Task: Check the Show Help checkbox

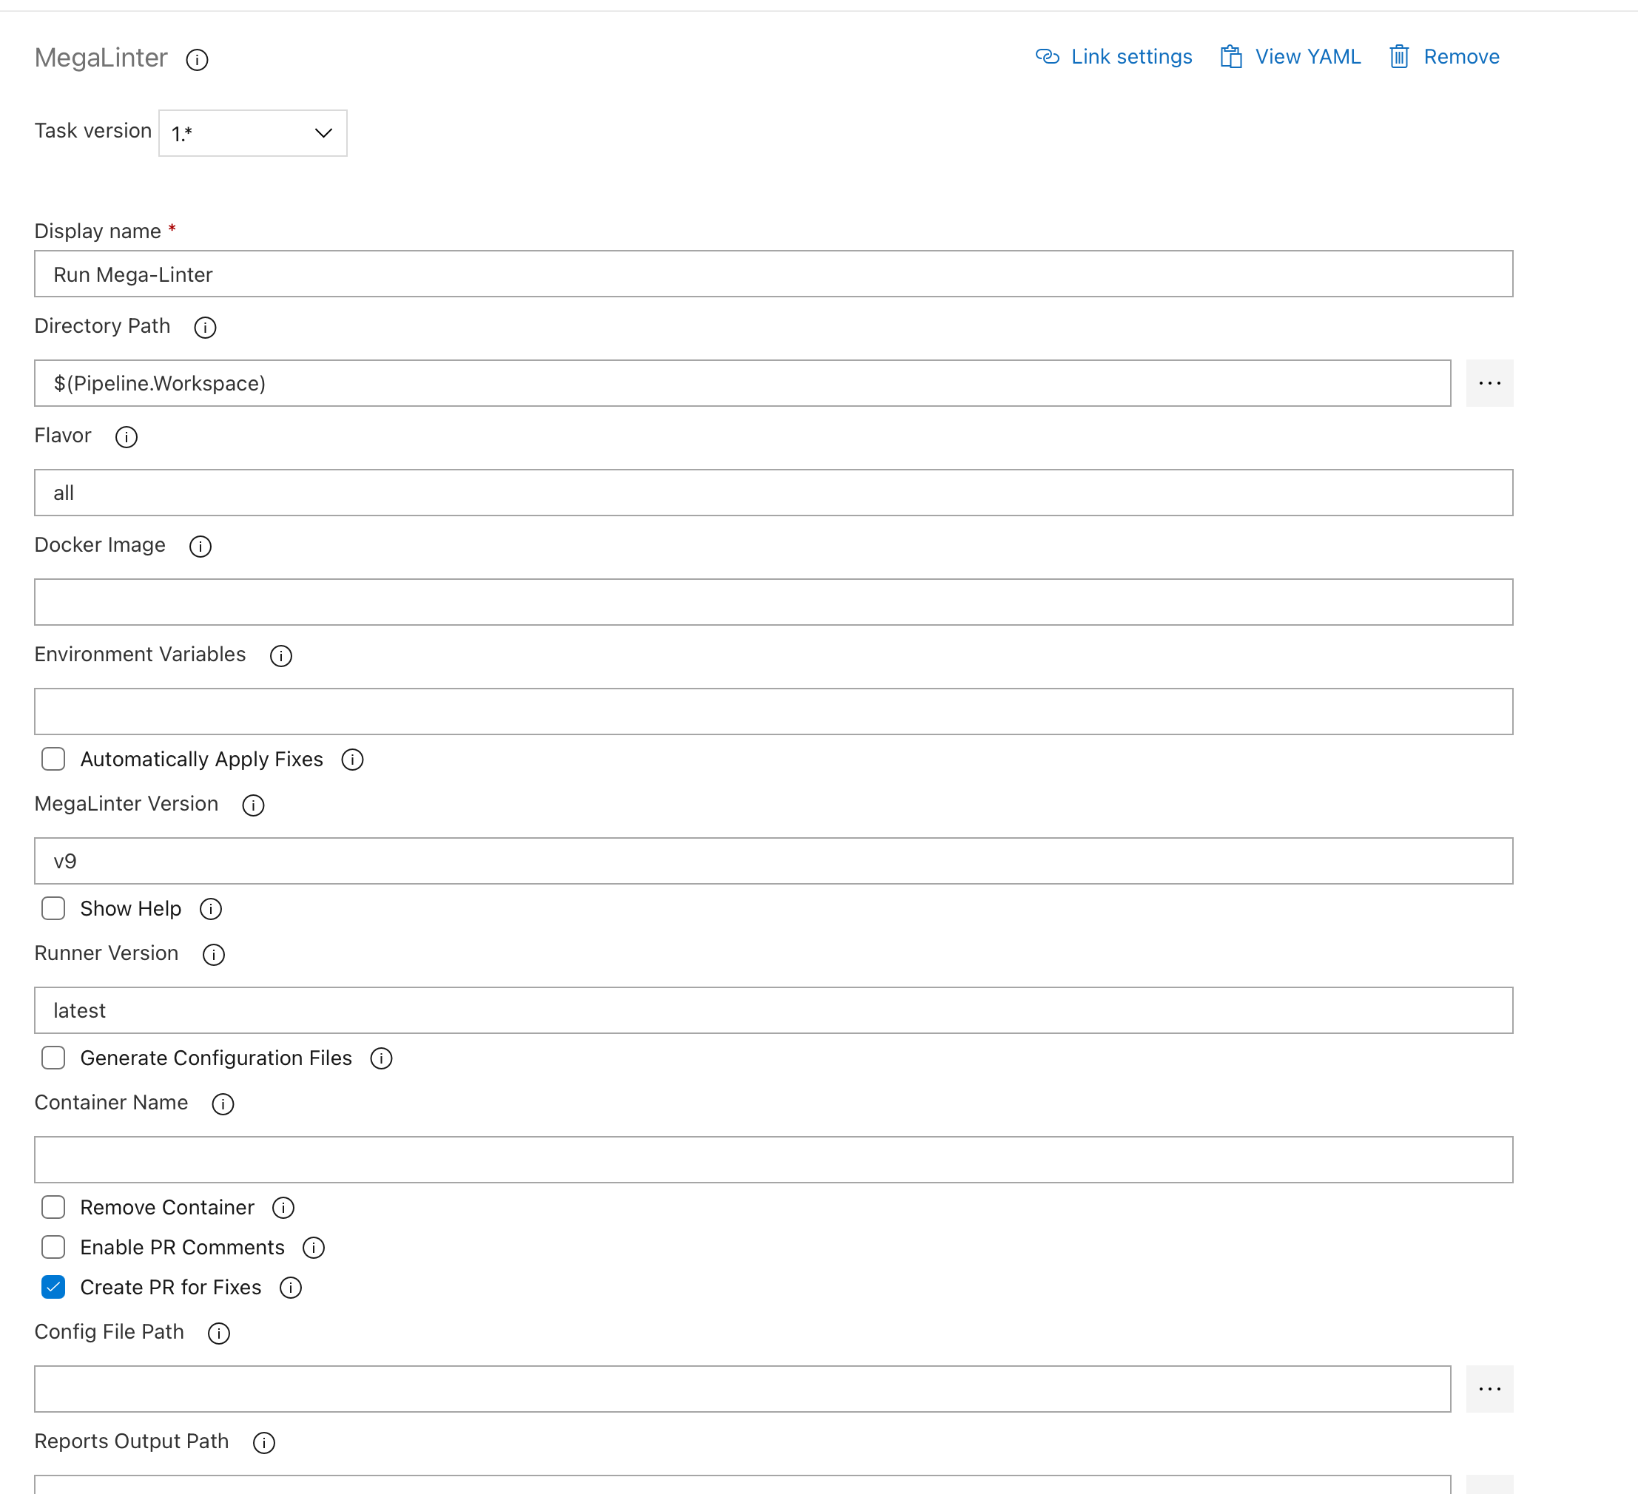Action: 53,908
